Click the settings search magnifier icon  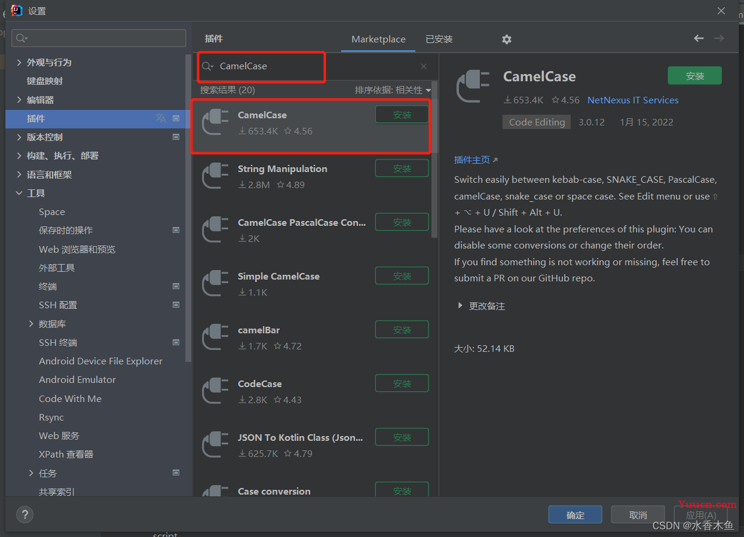(22, 38)
